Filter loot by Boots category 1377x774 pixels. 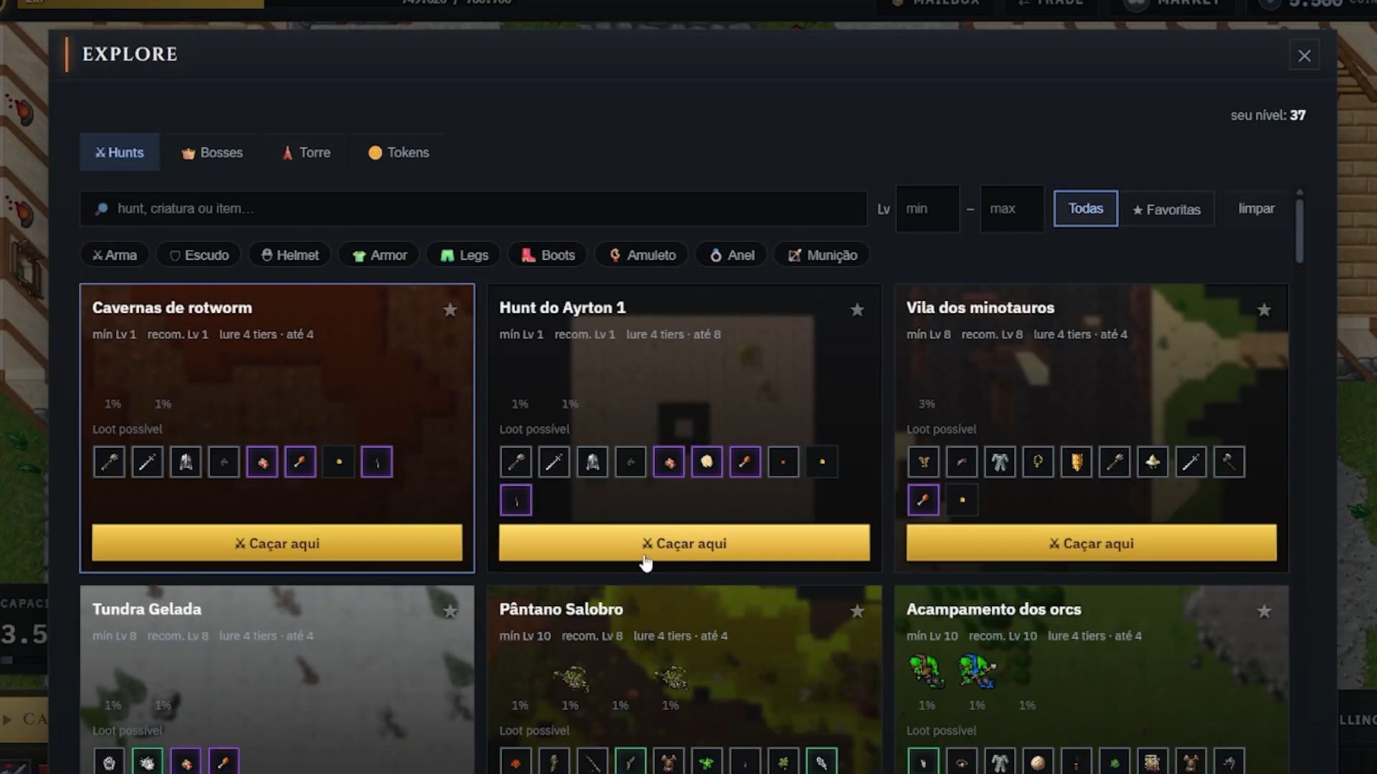548,255
